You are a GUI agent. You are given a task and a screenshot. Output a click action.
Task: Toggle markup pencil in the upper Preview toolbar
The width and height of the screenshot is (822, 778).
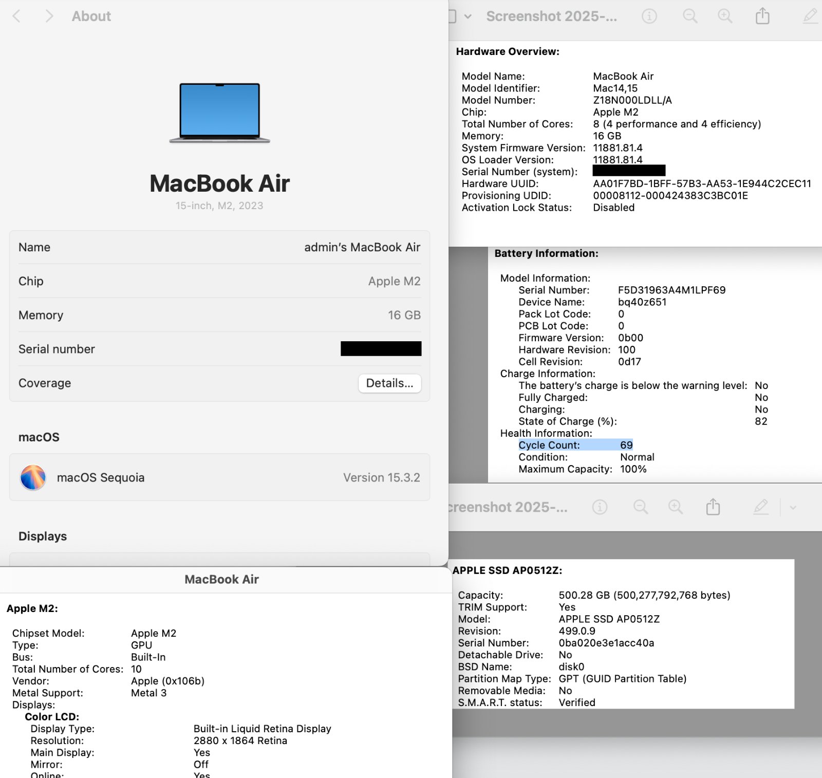coord(810,16)
